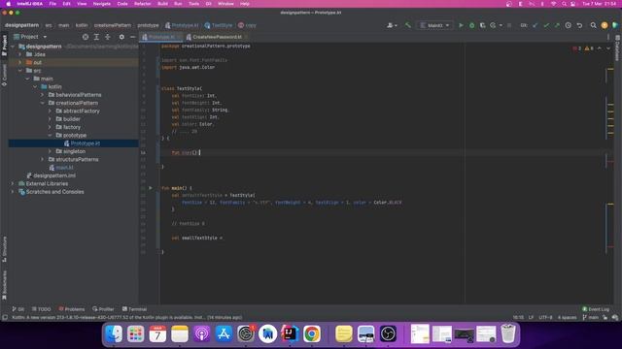Click the Rollback undo arrow icon
Screen dimensions: 622x349
coord(579,25)
